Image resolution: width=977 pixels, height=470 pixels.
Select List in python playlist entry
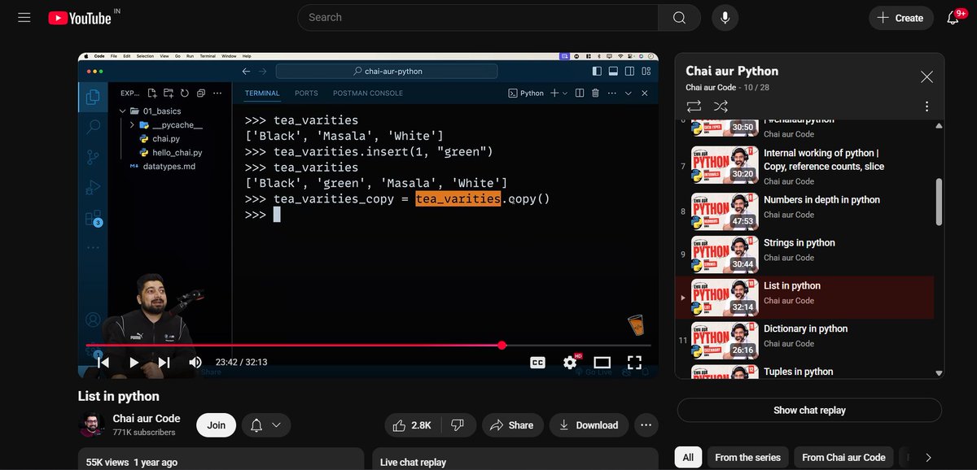tap(805, 297)
